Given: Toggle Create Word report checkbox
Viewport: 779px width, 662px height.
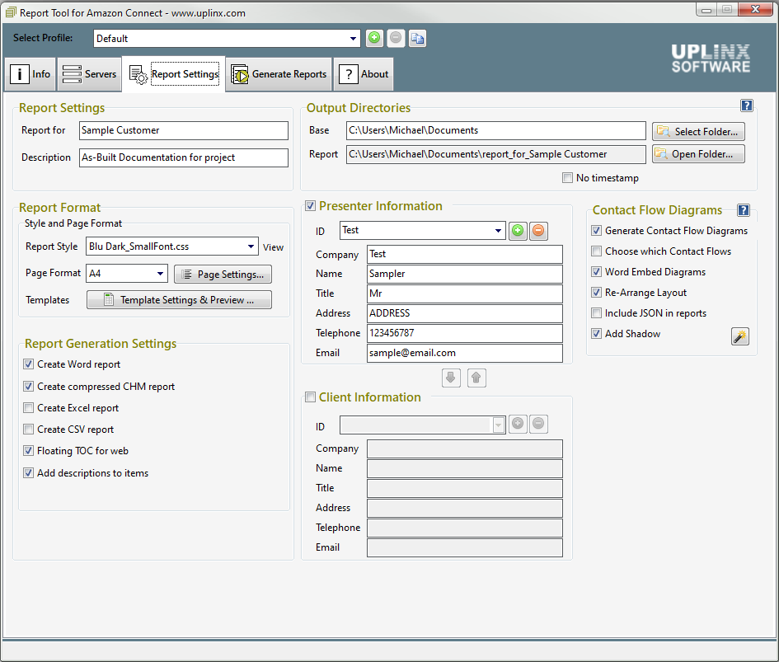Looking at the screenshot, I should [28, 364].
